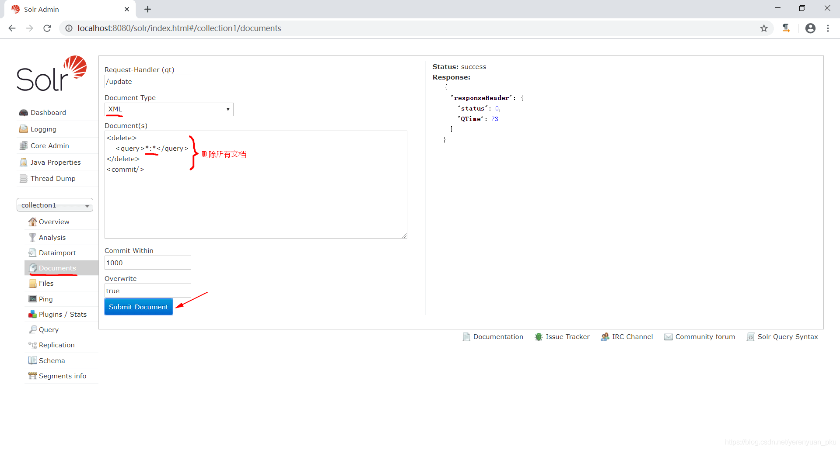Click the Solr logo
Image resolution: width=840 pixels, height=450 pixels.
pos(52,73)
